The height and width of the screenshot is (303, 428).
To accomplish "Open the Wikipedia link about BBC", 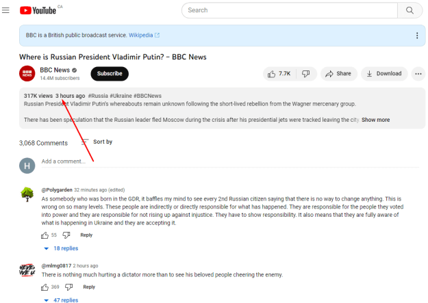I will pyautogui.click(x=144, y=35).
